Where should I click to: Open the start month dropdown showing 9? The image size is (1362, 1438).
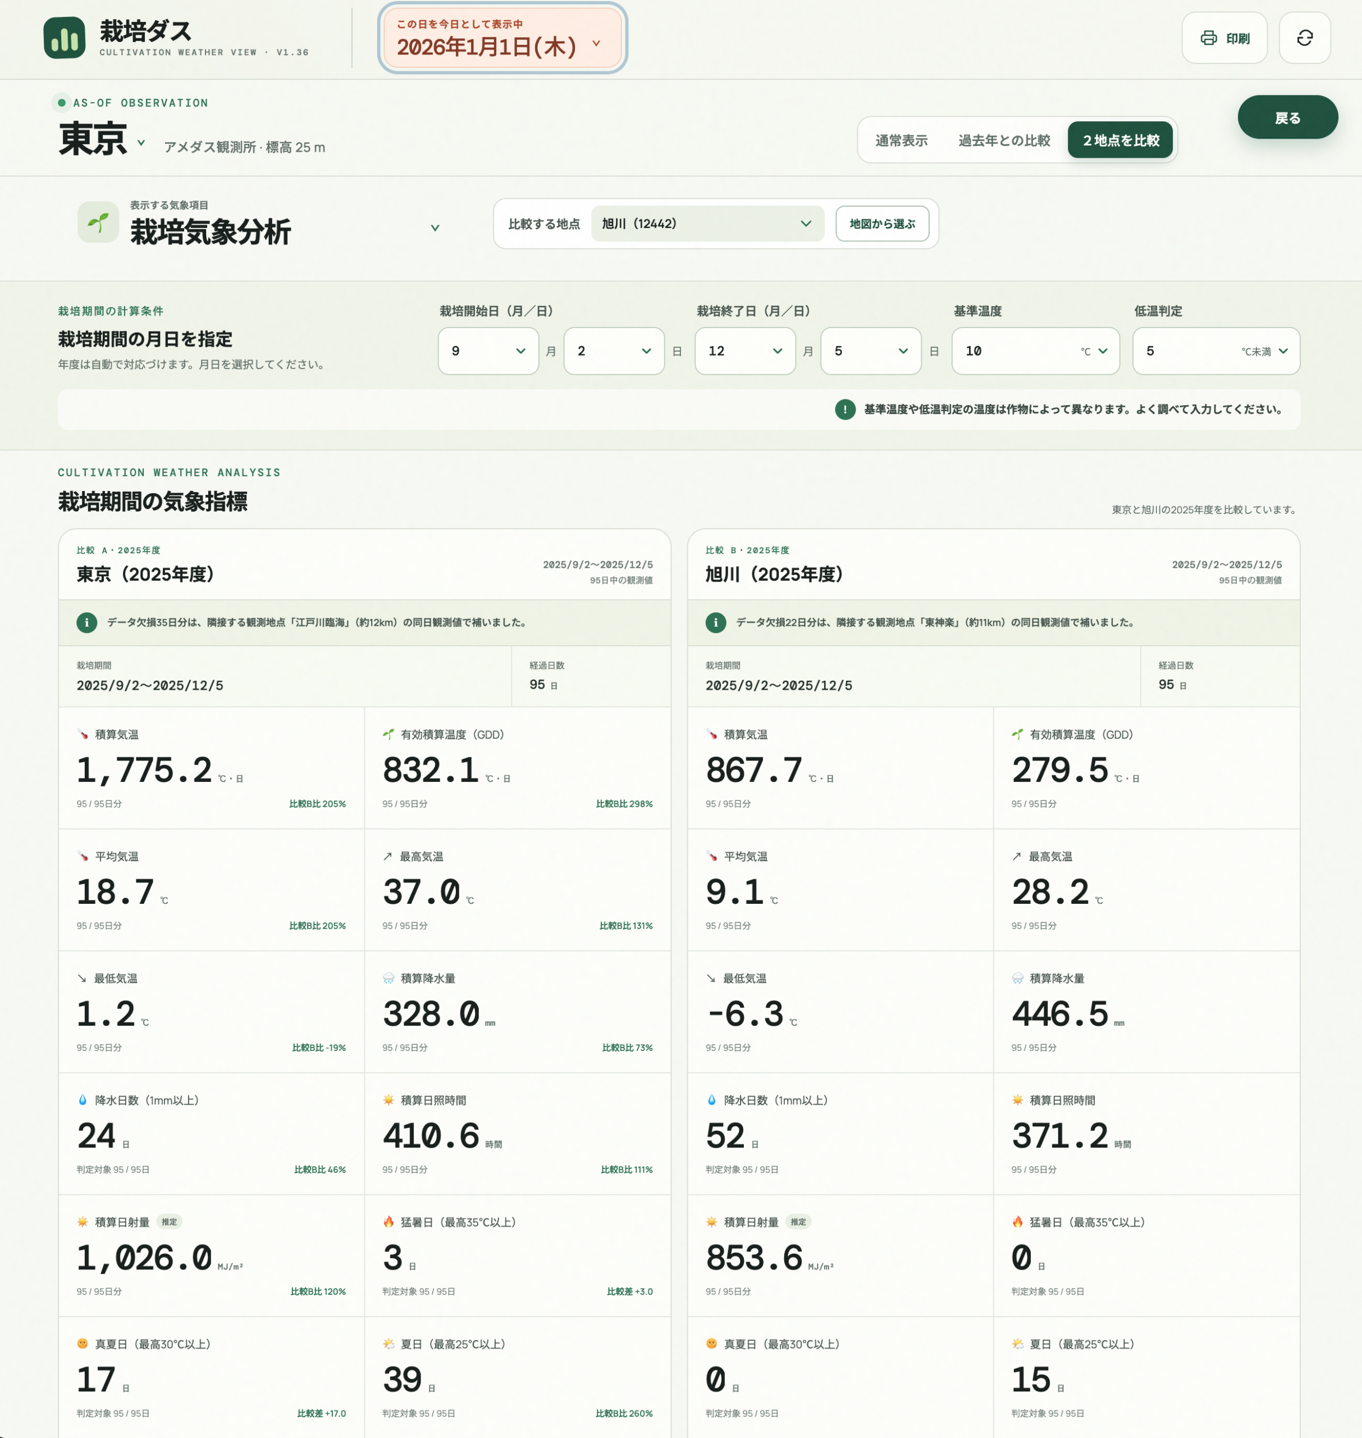488,351
